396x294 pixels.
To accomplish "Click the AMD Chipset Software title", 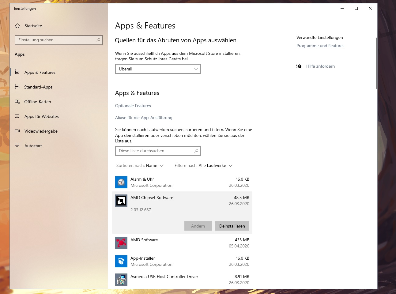I will pyautogui.click(x=152, y=198).
